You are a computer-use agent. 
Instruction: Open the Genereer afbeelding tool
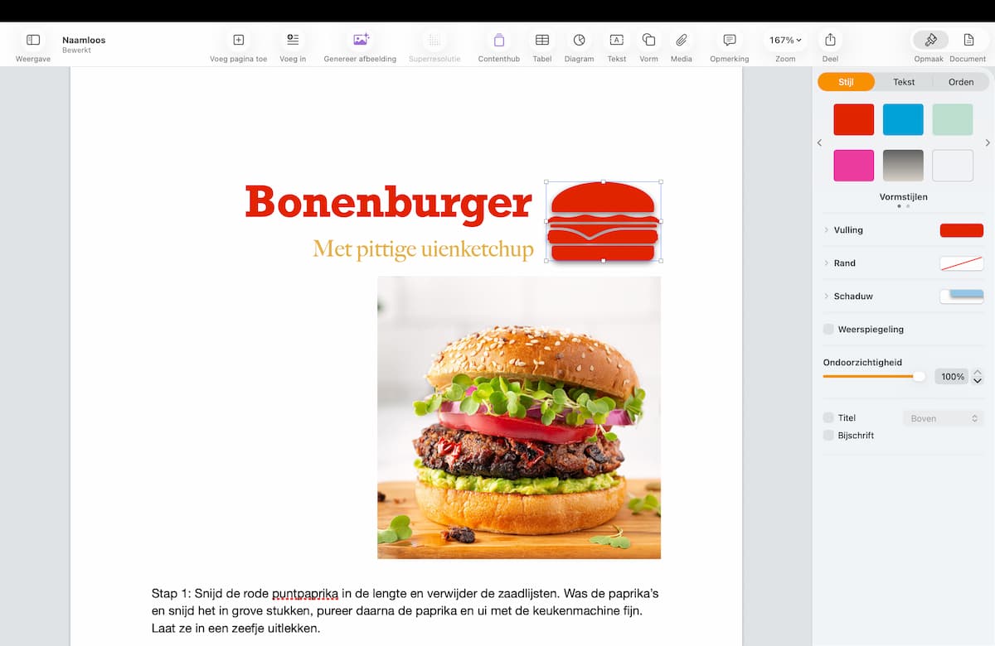[x=360, y=40]
